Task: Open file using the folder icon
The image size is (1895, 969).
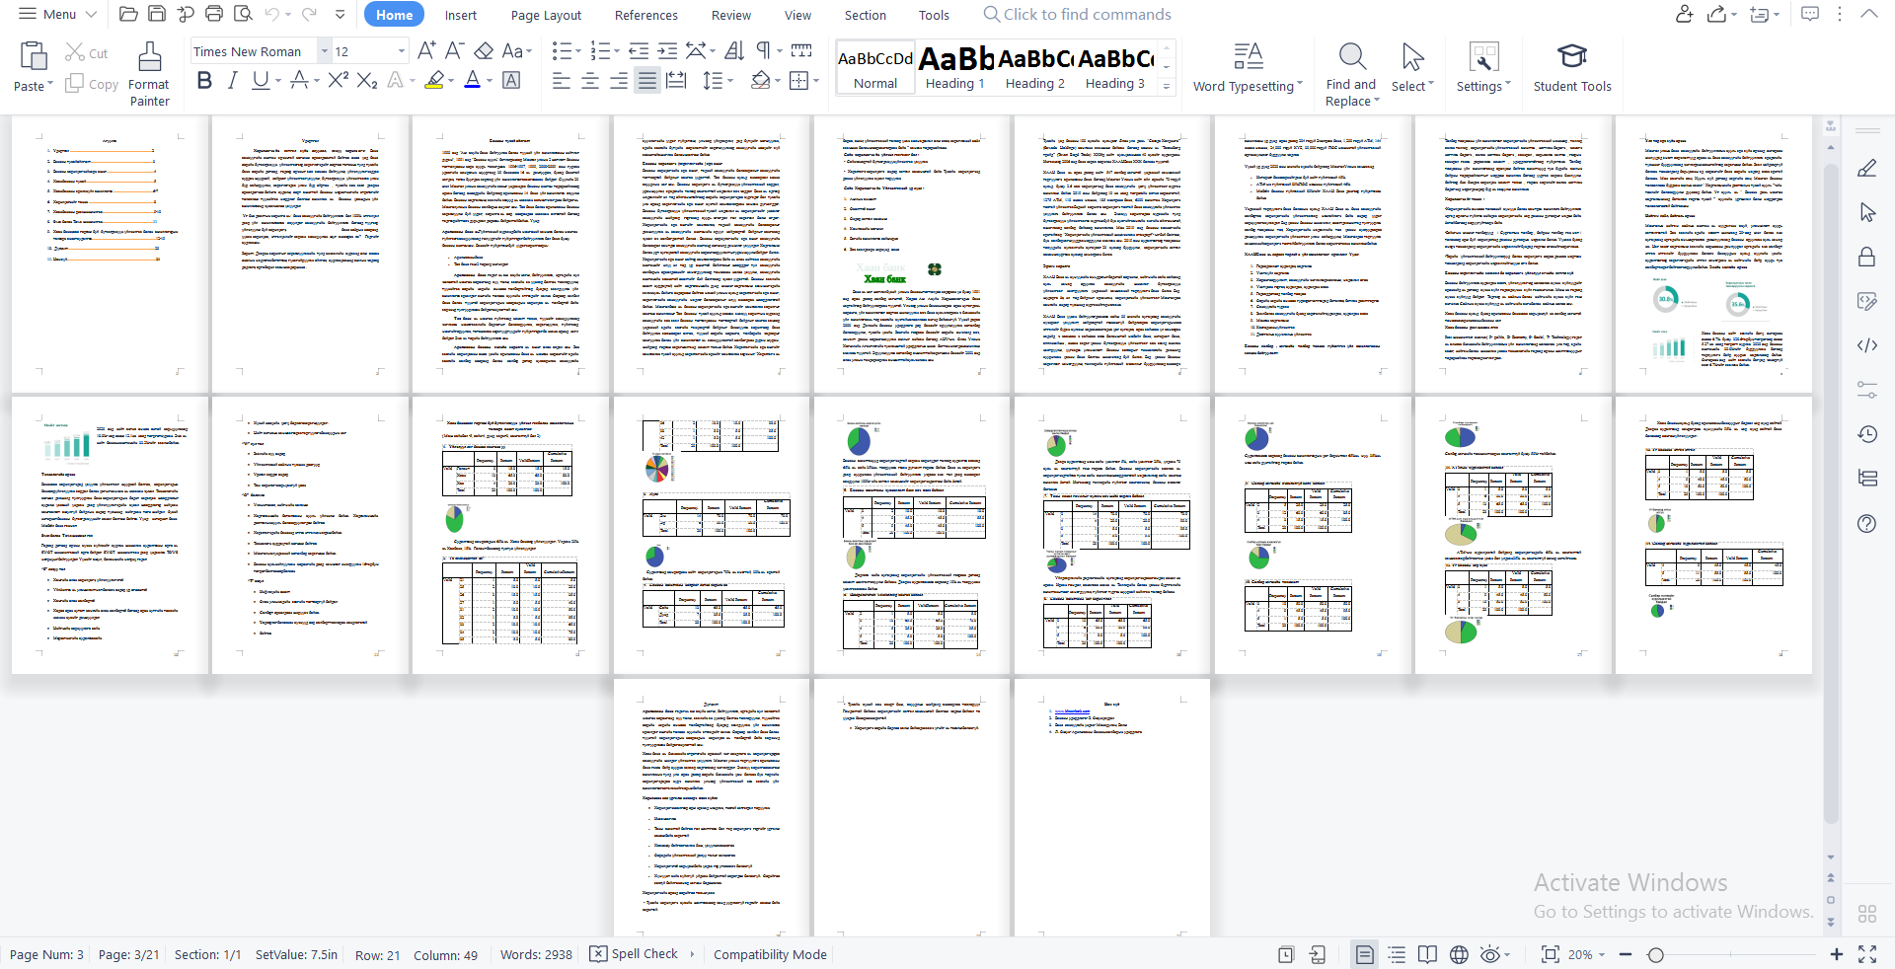Action: pyautogui.click(x=127, y=14)
